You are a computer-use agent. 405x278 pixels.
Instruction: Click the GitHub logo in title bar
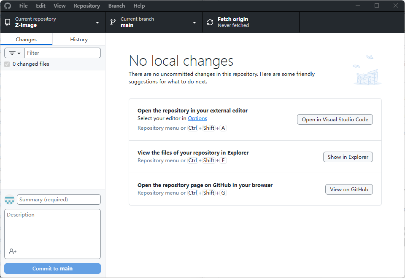pyautogui.click(x=8, y=6)
